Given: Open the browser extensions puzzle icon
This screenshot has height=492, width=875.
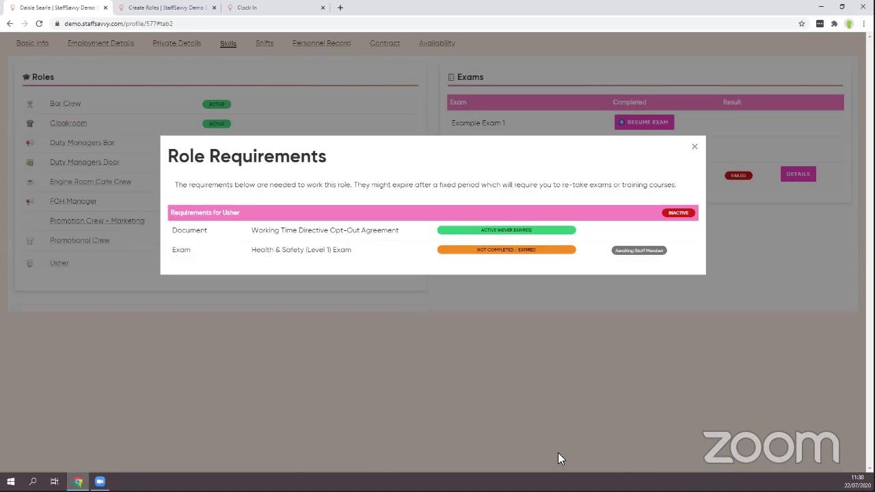Looking at the screenshot, I should point(834,24).
